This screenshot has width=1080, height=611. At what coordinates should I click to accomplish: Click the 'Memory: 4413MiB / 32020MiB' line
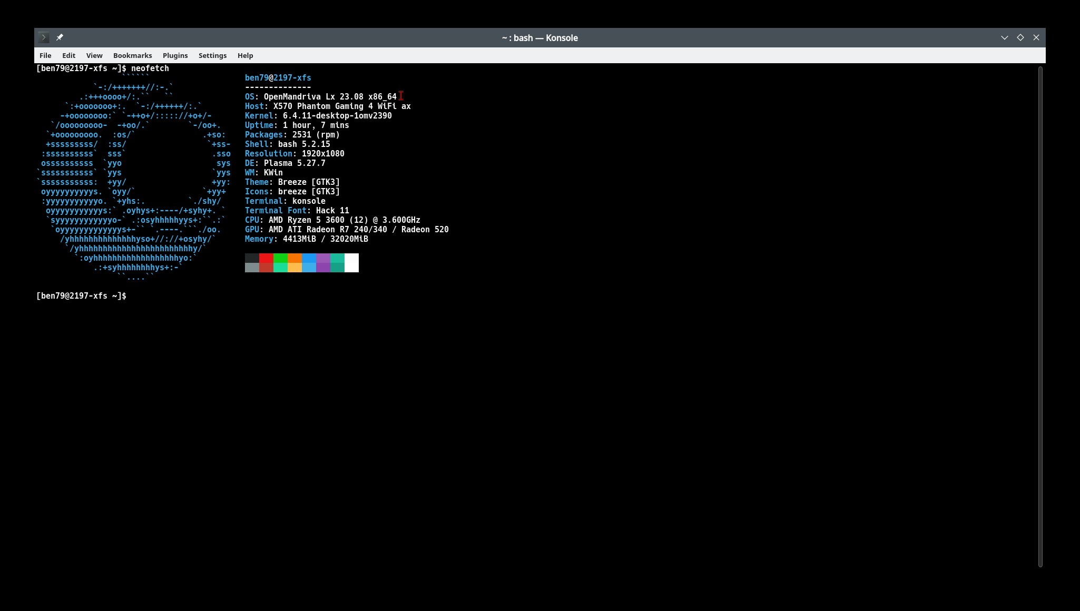click(x=306, y=239)
